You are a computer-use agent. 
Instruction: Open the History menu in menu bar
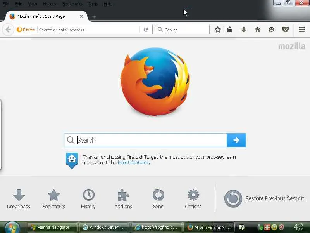[50, 4]
